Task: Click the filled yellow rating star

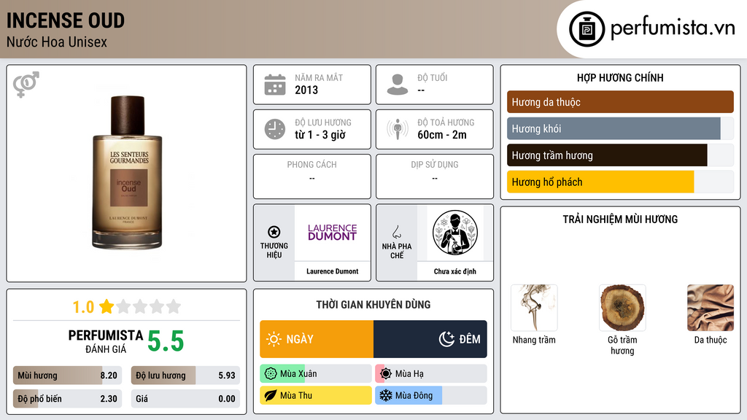Action: tap(107, 306)
